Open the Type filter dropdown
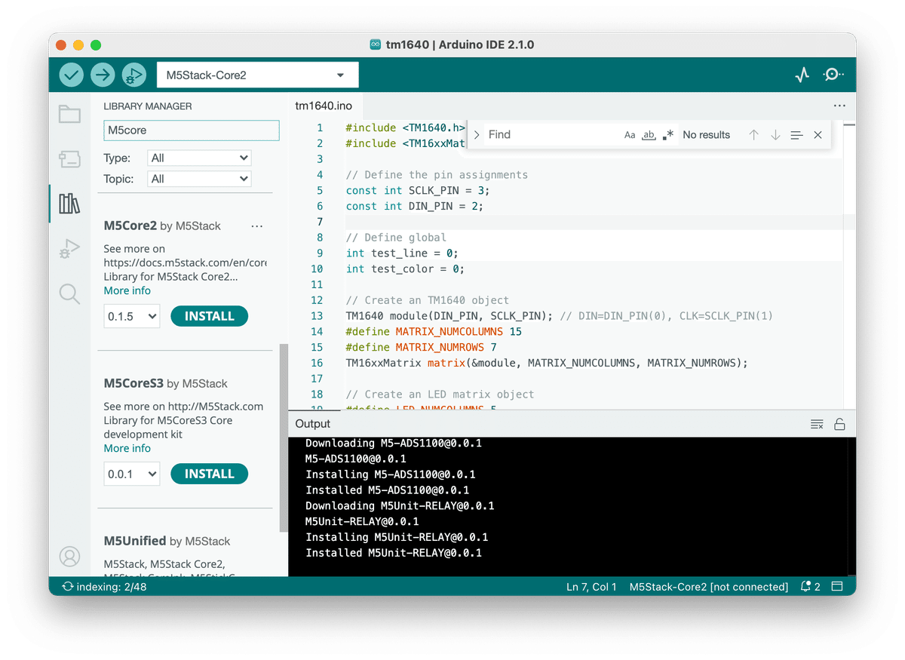Viewport: 905px width, 660px height. [199, 158]
